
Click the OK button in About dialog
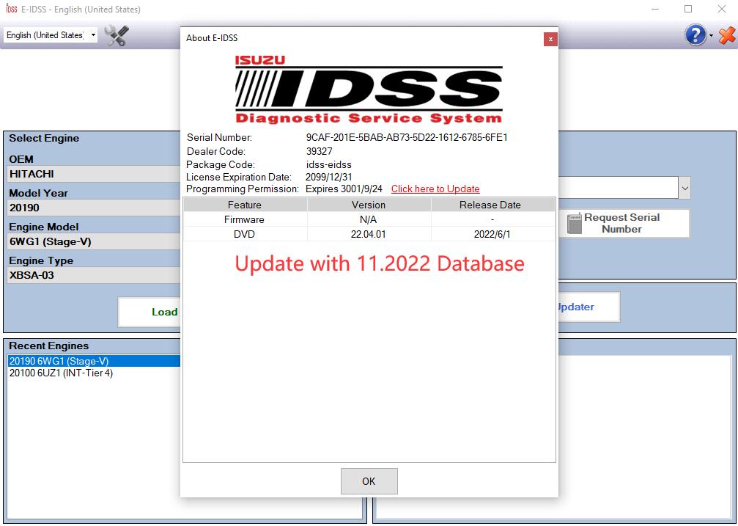[369, 481]
